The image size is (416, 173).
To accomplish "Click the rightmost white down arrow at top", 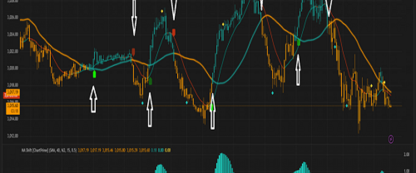I will click(329, 8).
